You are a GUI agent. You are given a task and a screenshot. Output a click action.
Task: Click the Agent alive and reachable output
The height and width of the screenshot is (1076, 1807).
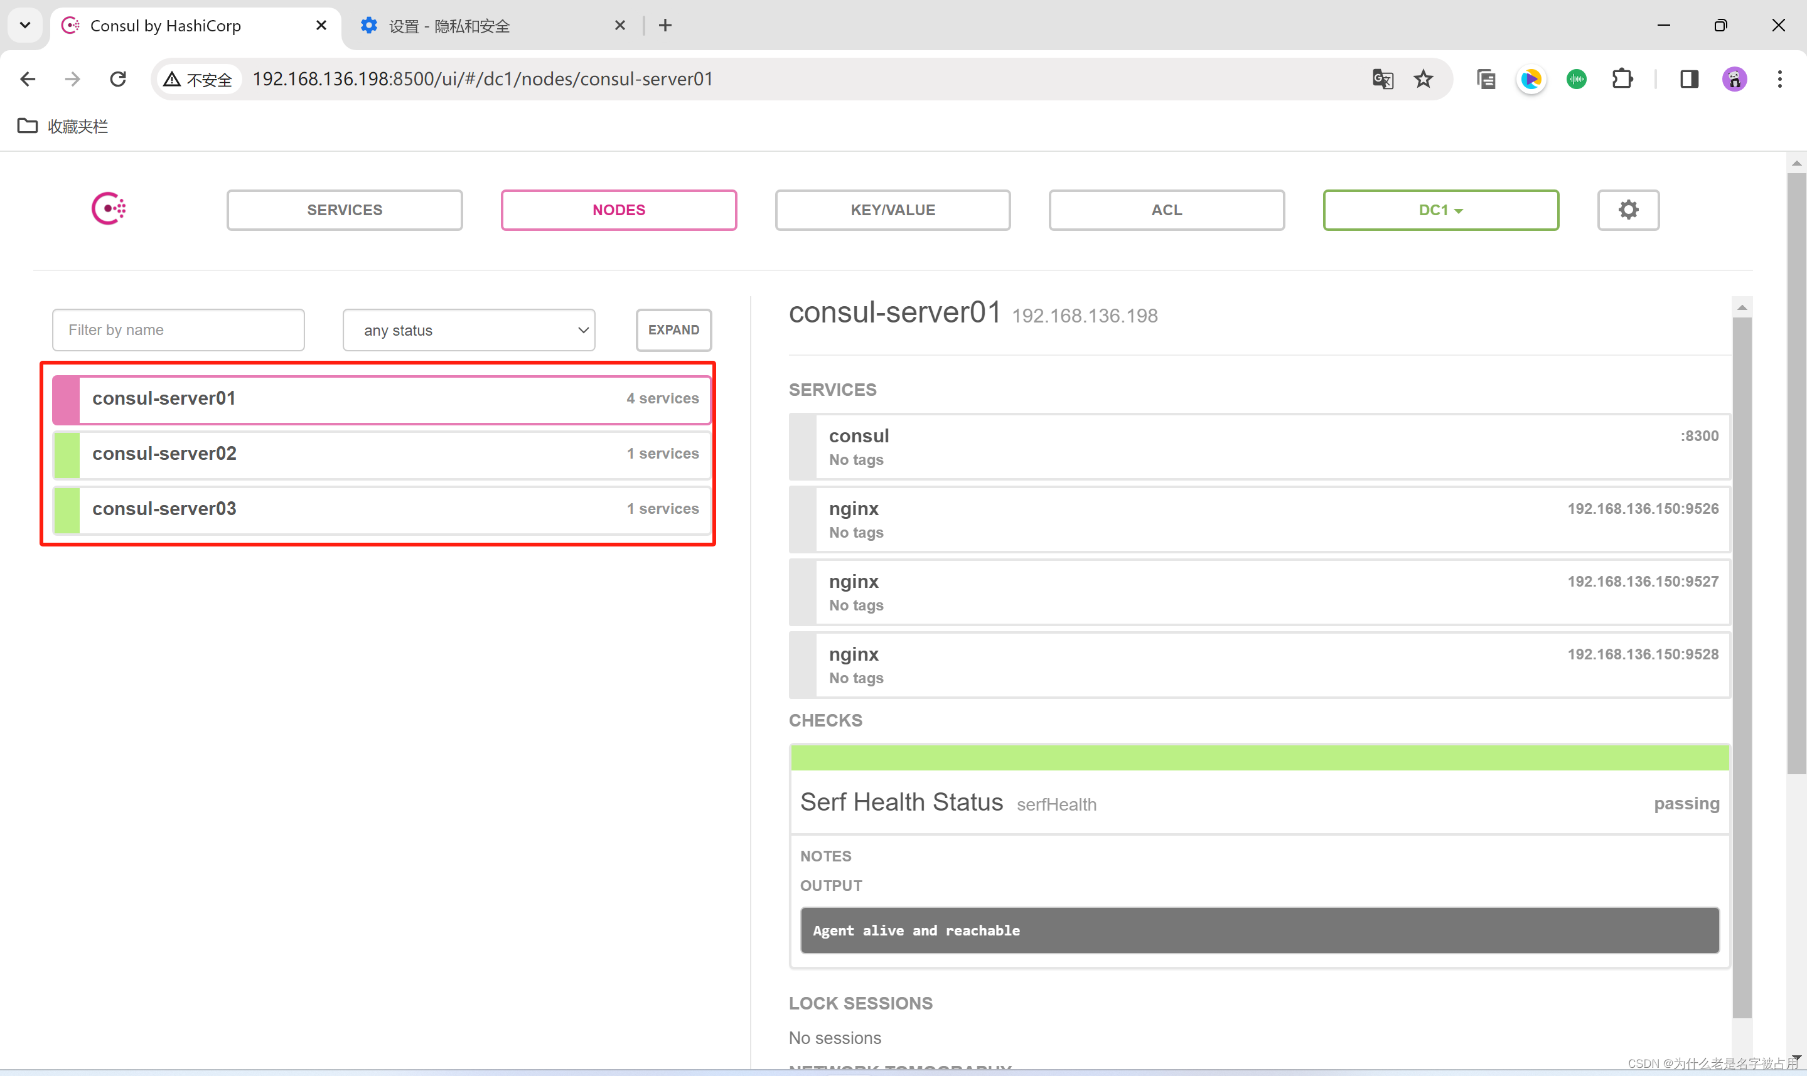pyautogui.click(x=1260, y=930)
